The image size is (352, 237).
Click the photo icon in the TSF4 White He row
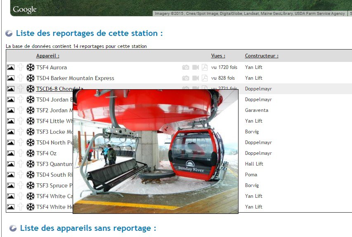coord(11,207)
